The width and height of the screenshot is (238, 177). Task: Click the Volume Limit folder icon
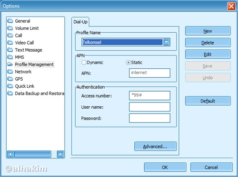tap(10, 28)
